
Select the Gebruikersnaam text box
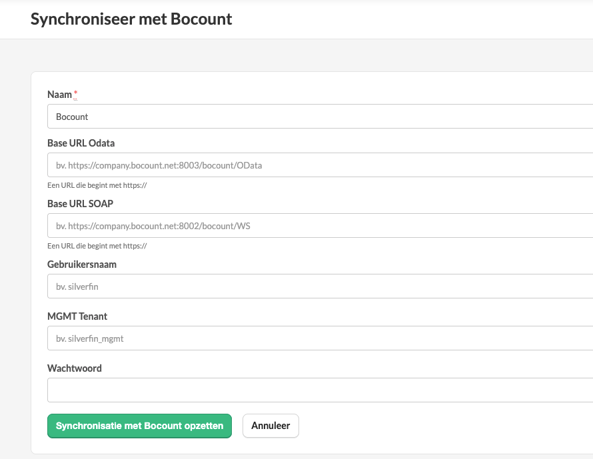pyautogui.click(x=320, y=286)
